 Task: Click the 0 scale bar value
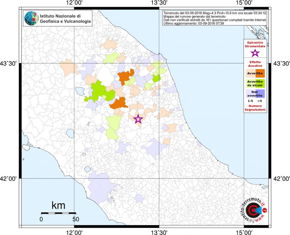coord(41,219)
